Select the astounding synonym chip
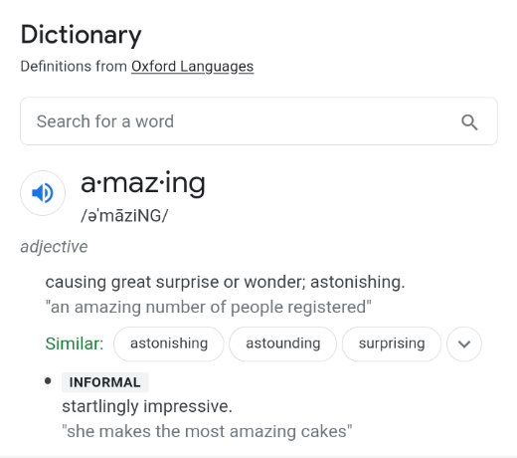Image resolution: width=517 pixels, height=458 pixels. (282, 343)
